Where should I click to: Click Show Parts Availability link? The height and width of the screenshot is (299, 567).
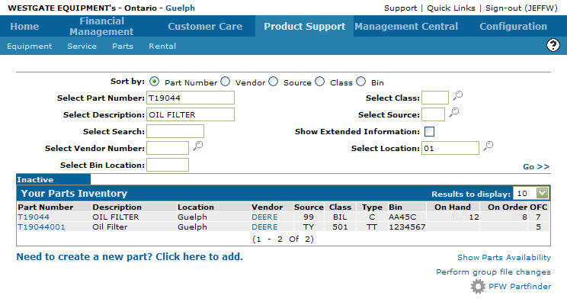tap(504, 257)
